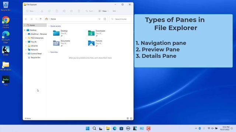Viewport: 236px width, 132px height.
Task: Open the Sort dropdown
Action: 90,11
